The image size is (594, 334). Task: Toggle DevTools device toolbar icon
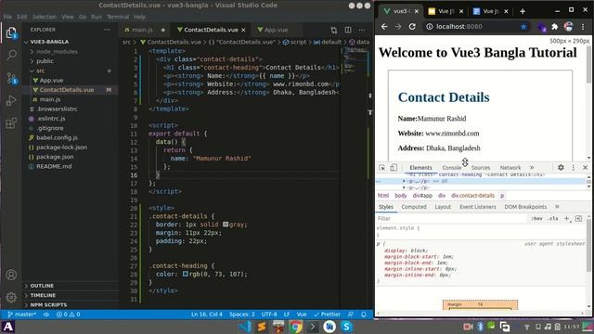[x=394, y=167]
